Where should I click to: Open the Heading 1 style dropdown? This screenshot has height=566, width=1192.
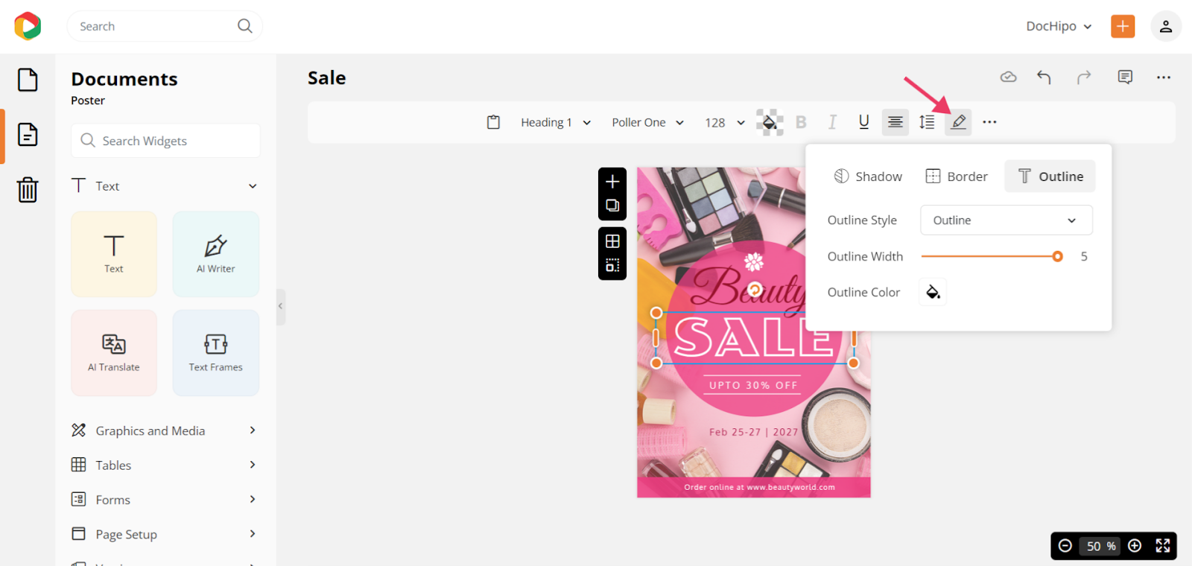click(x=555, y=122)
